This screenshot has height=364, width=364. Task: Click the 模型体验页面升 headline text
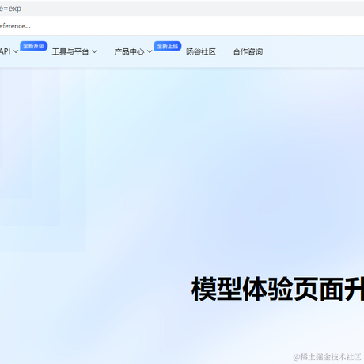point(278,289)
